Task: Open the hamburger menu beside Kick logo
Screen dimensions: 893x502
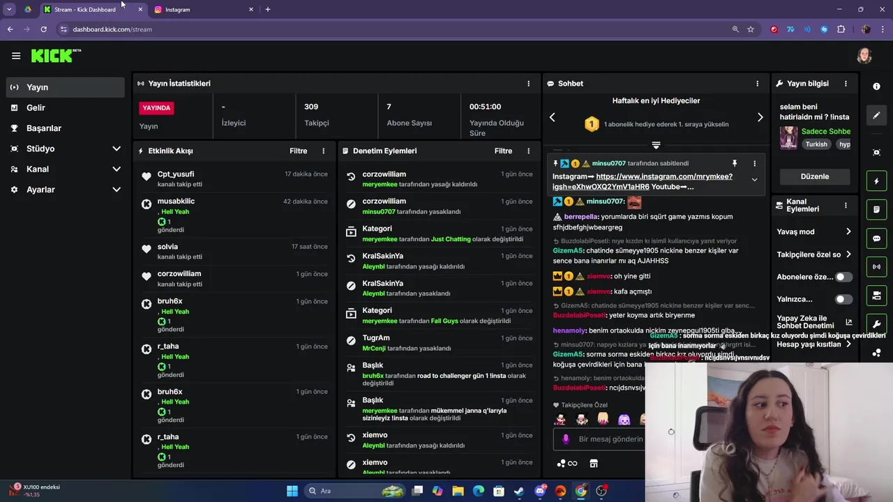Action: coord(16,56)
